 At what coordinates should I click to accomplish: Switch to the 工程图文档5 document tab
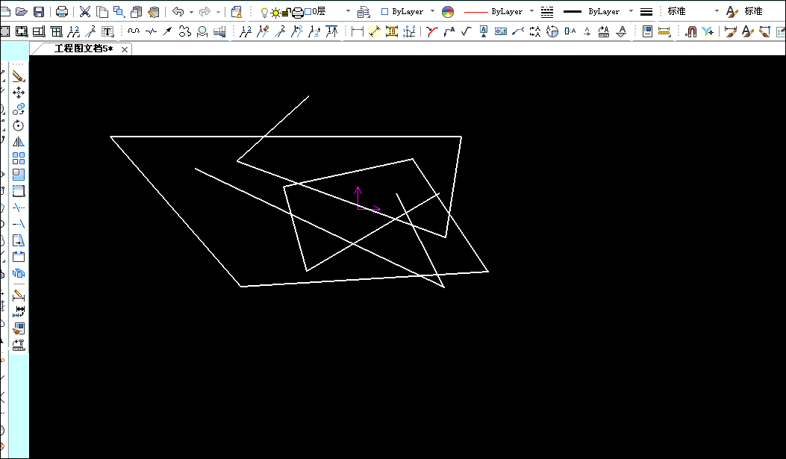click(x=82, y=49)
